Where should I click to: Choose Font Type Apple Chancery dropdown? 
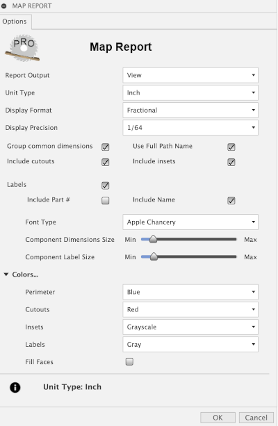pyautogui.click(x=190, y=222)
